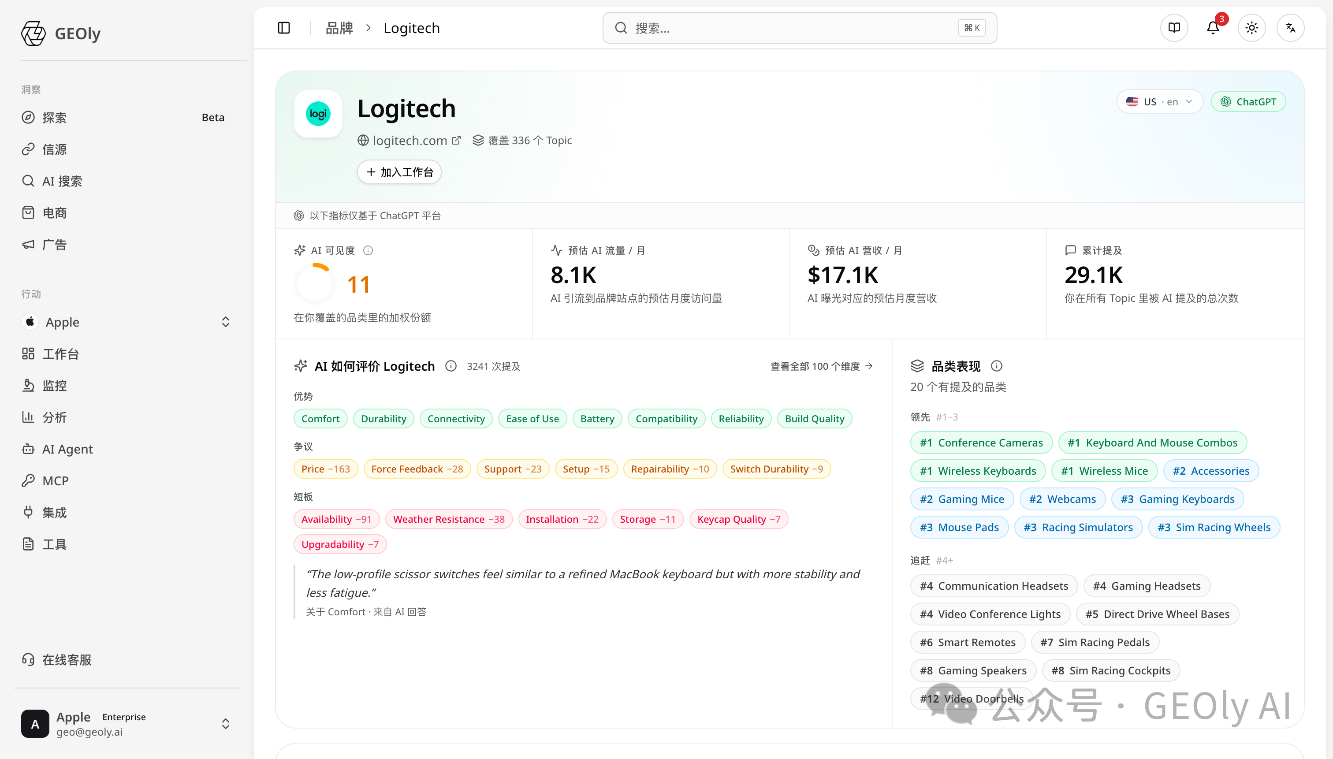Click the 监控 microscope icon
This screenshot has width=1333, height=759.
pyautogui.click(x=28, y=385)
